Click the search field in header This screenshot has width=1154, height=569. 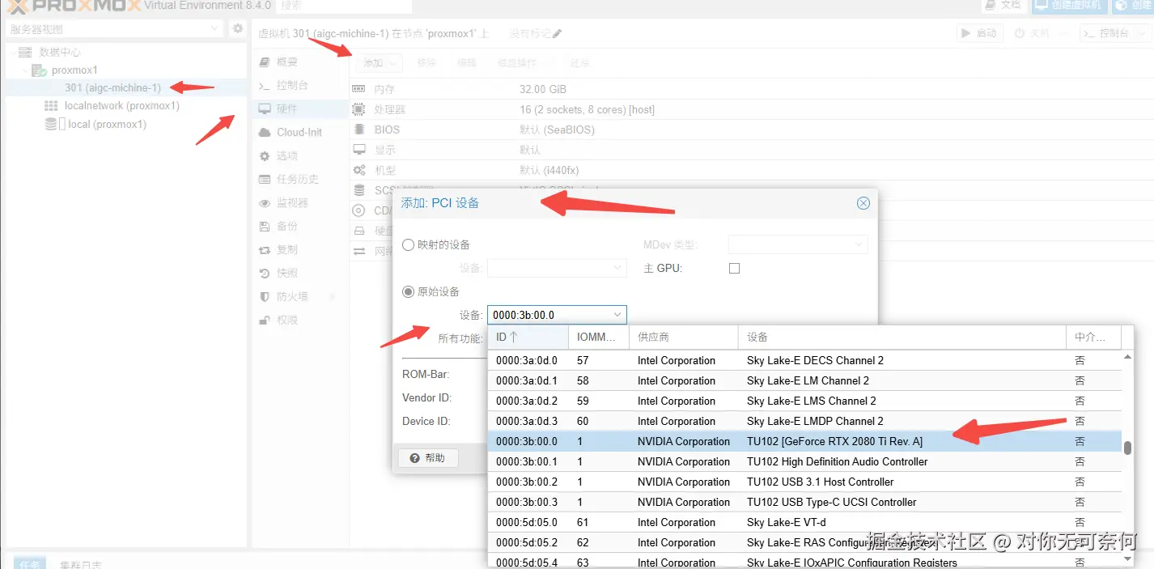click(x=344, y=6)
